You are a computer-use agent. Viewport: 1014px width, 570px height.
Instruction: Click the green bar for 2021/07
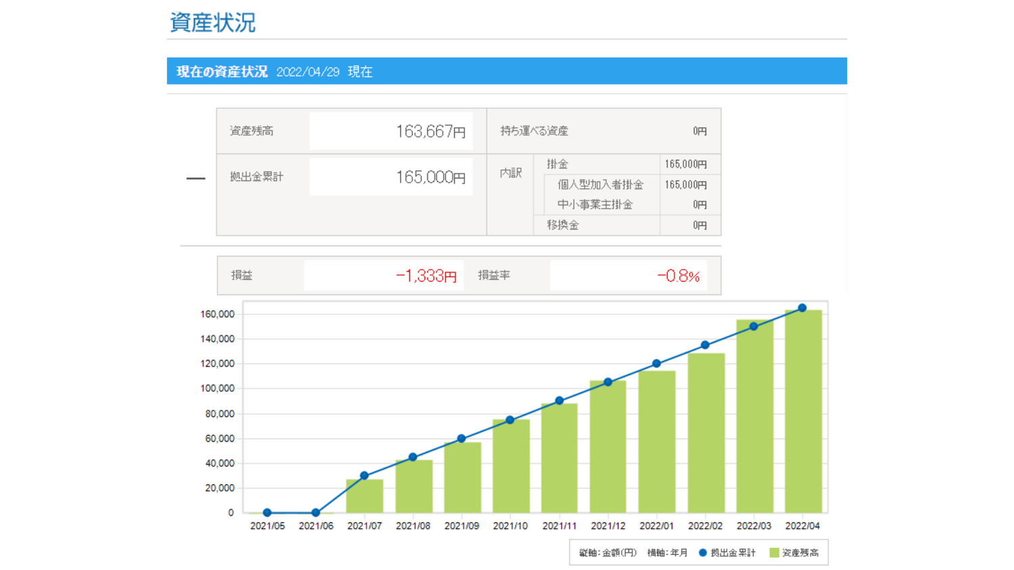tap(365, 496)
